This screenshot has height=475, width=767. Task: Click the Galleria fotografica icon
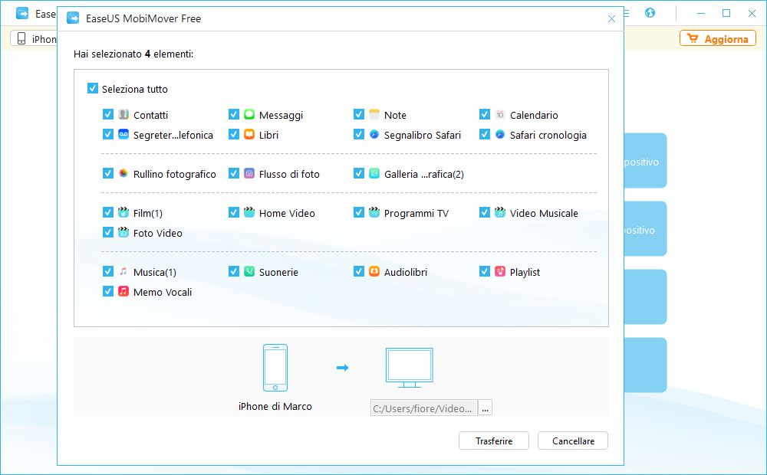pyautogui.click(x=374, y=173)
